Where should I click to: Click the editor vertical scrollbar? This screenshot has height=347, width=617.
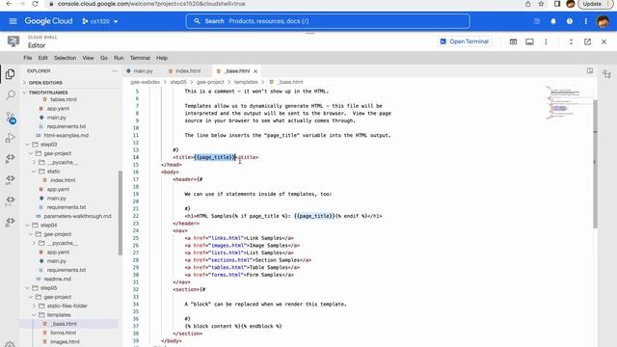coord(595,164)
